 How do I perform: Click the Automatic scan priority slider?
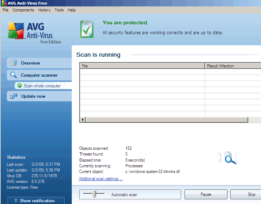click(94, 194)
